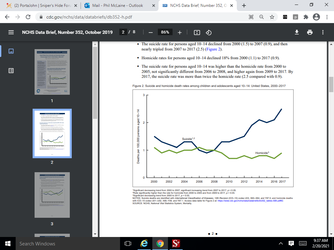Reload the current page
This screenshot has height=250, width=334.
pos(28,17)
